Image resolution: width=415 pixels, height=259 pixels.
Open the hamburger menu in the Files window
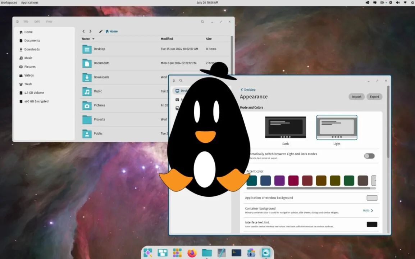coord(17,22)
